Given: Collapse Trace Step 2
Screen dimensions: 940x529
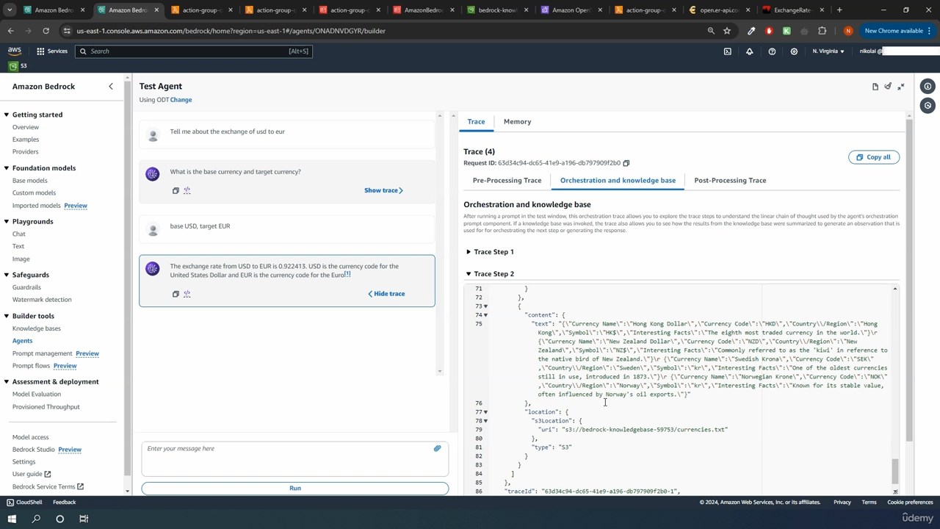Looking at the screenshot, I should click(x=469, y=274).
